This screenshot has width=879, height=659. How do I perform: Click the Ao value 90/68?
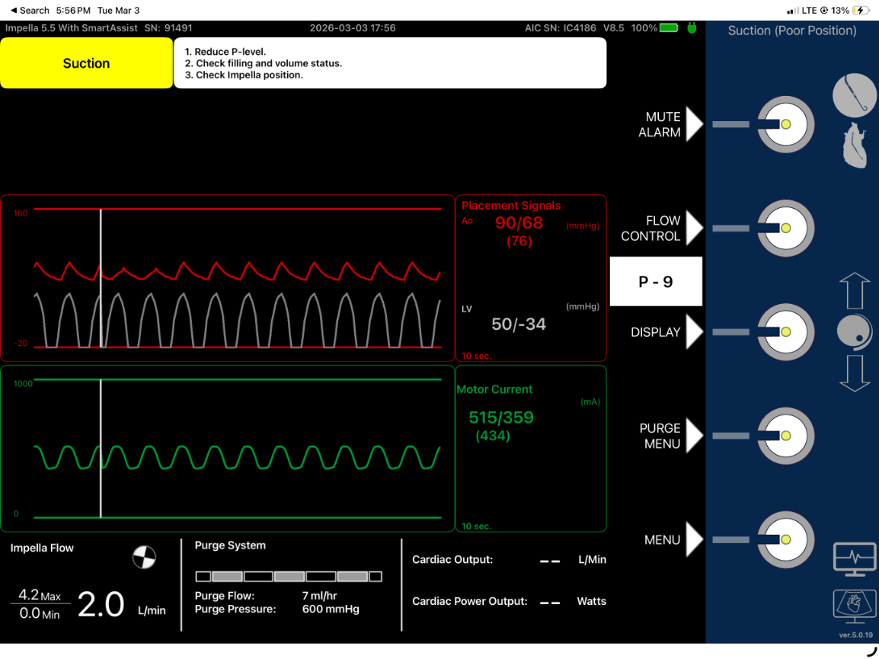[519, 222]
